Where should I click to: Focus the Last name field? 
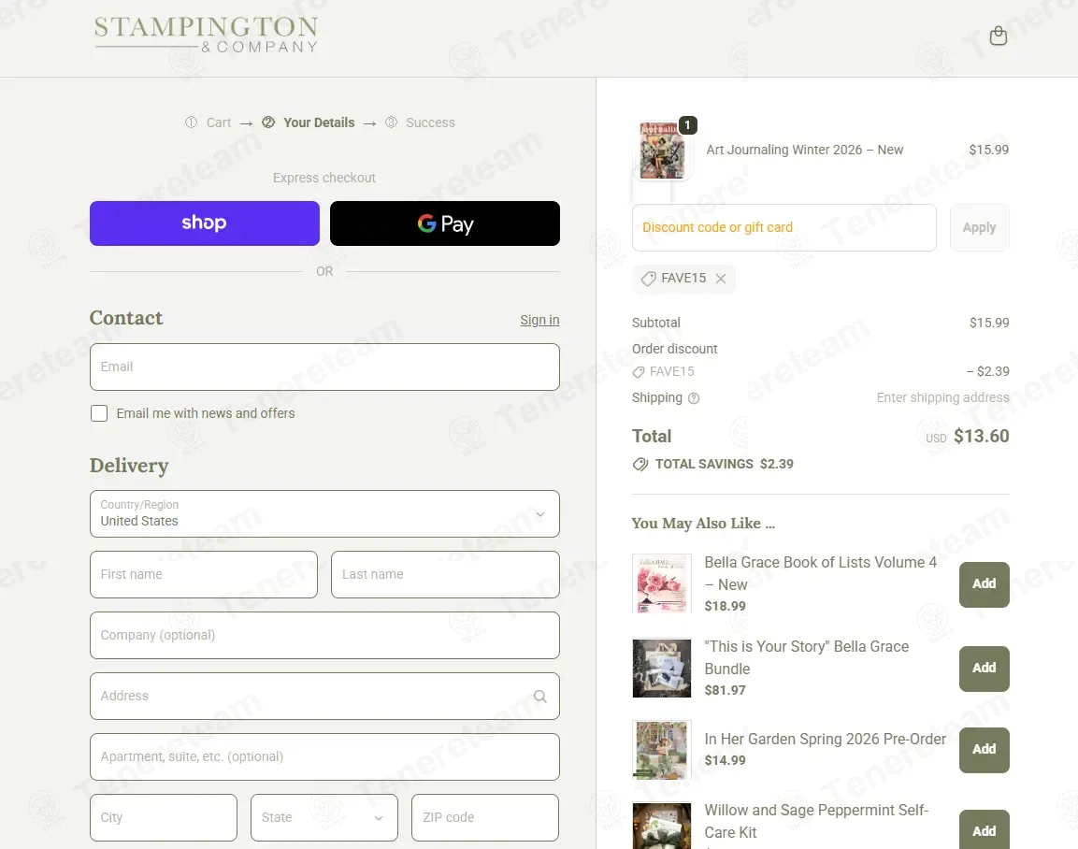click(x=445, y=575)
